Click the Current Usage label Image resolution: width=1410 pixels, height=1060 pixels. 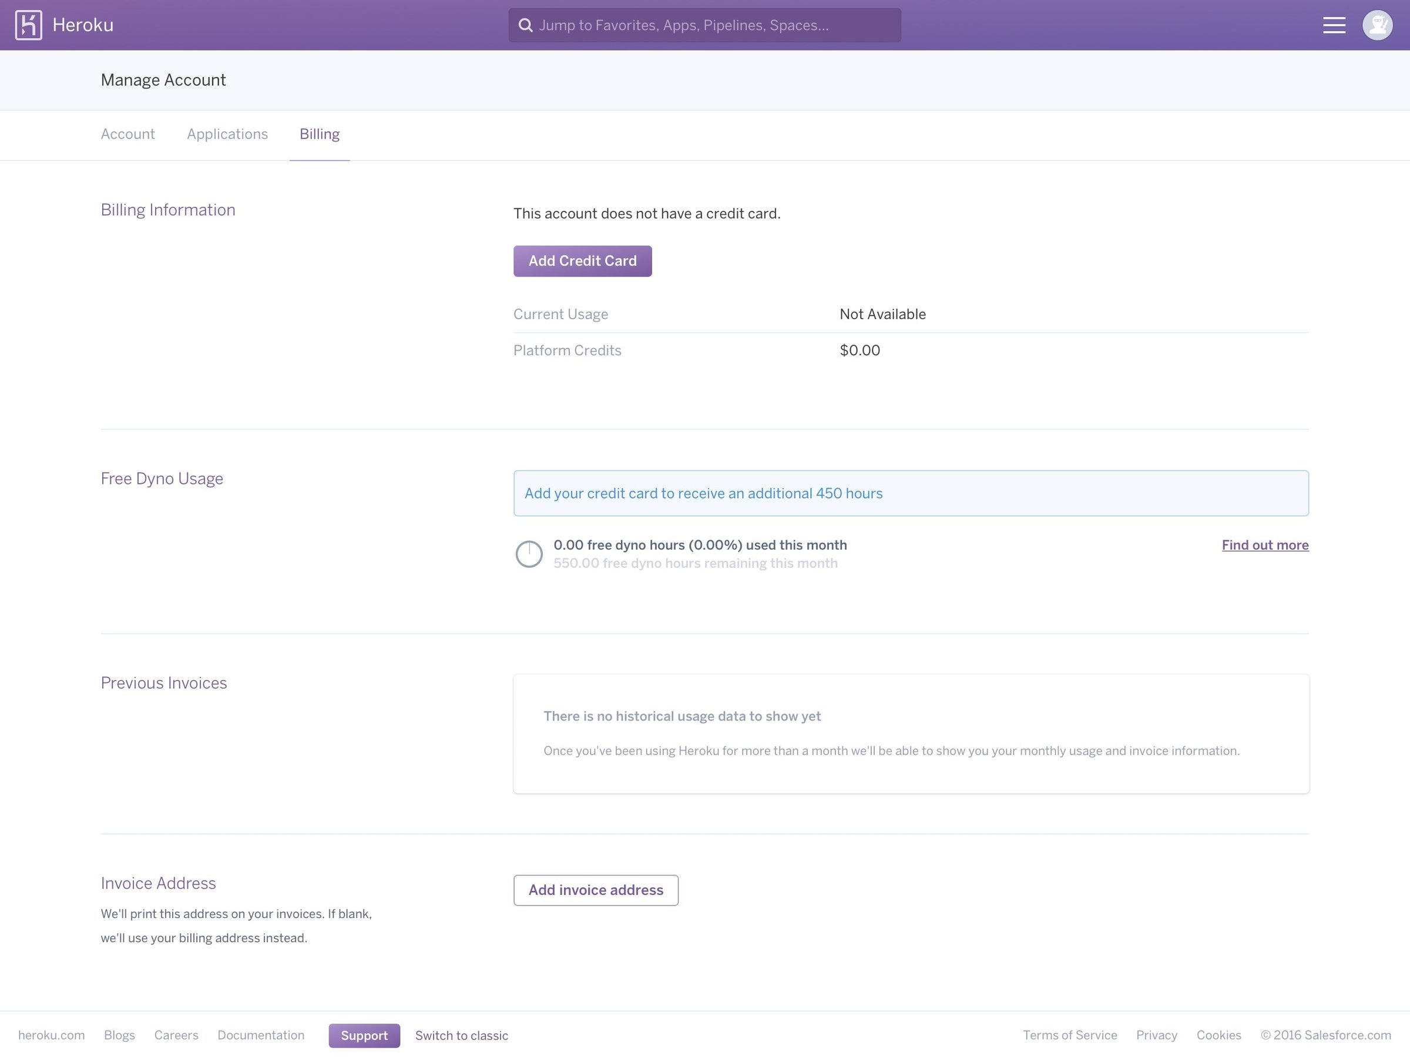(560, 314)
